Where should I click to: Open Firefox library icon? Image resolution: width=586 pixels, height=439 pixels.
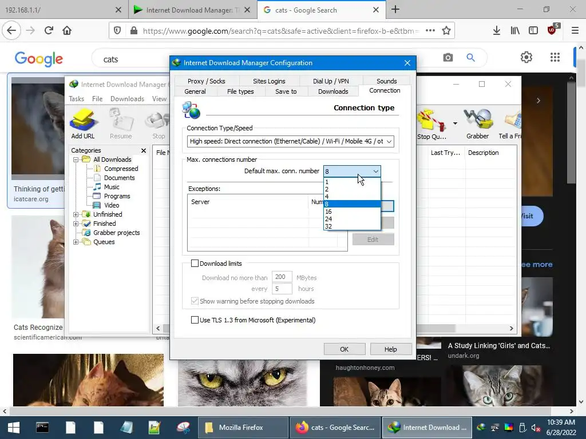tap(515, 31)
